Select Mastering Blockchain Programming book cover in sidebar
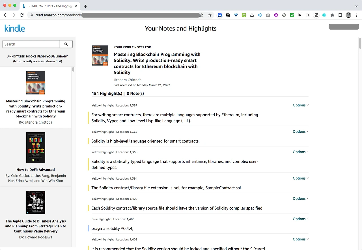The height and width of the screenshot is (250, 362). coord(36,83)
